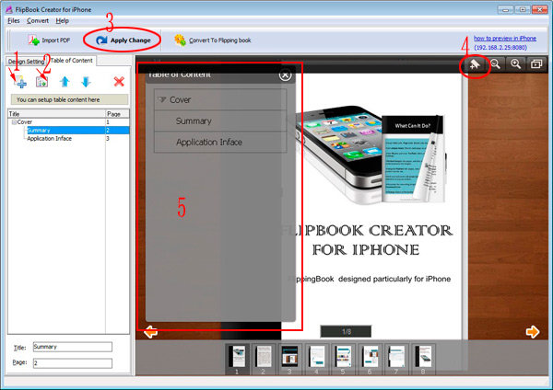Go to next page with orange arrow

532,331
